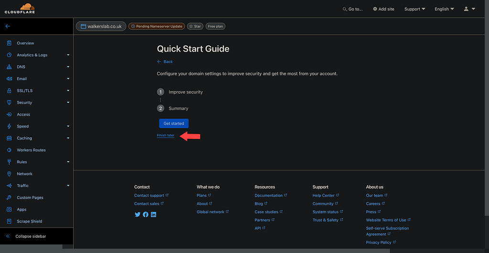Open the English language dropdown
Image resolution: width=489 pixels, height=253 pixels.
pos(444,9)
